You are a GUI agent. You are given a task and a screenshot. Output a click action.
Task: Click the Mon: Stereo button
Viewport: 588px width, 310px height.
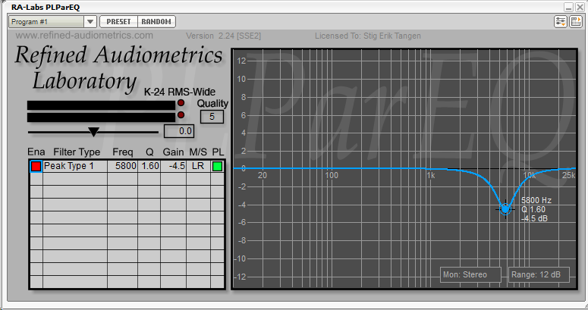(x=470, y=275)
